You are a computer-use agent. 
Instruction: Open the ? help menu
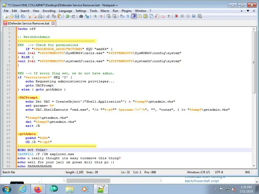point(150,11)
